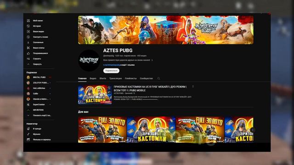Open the ZOLOTOY PUBG subscription avatar
This screenshot has width=294, height=165.
click(x=28, y=82)
